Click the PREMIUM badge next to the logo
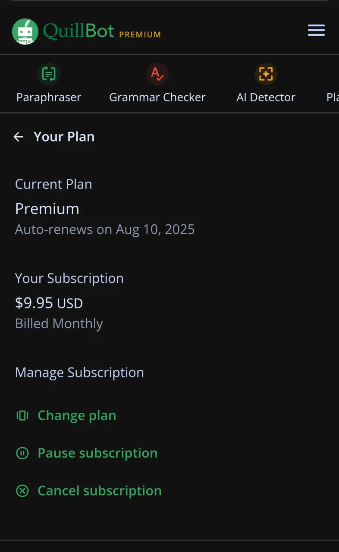Image resolution: width=339 pixels, height=552 pixels. coord(140,34)
